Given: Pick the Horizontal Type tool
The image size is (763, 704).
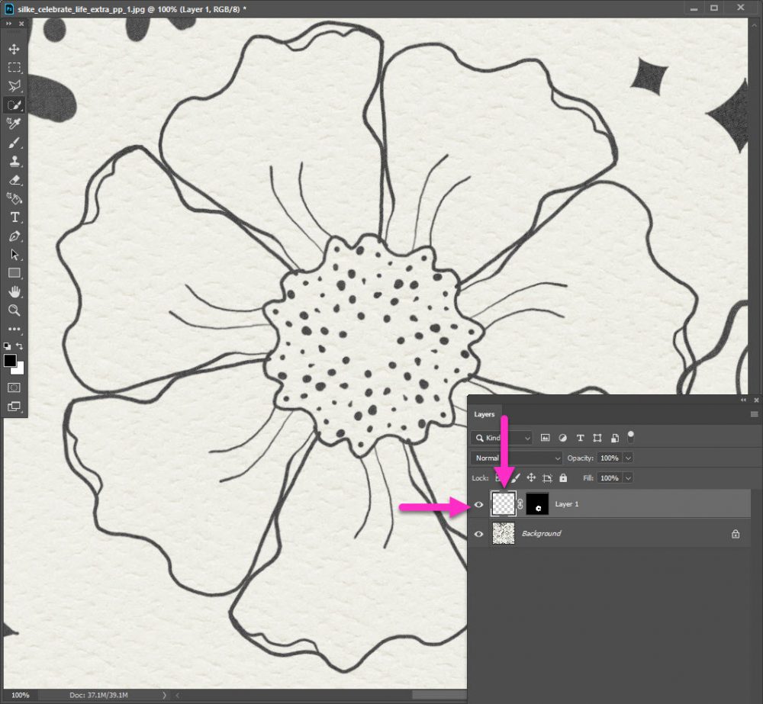Looking at the screenshot, I should (x=14, y=217).
